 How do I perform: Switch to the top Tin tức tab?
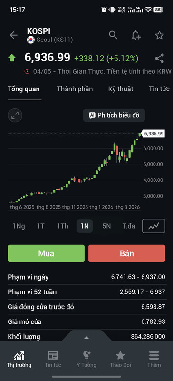pyautogui.click(x=159, y=89)
